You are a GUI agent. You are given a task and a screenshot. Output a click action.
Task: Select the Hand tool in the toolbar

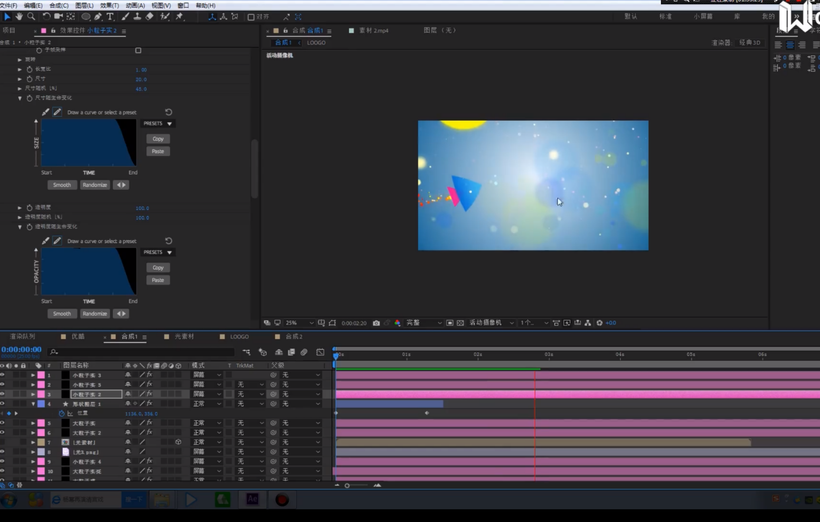pos(19,17)
